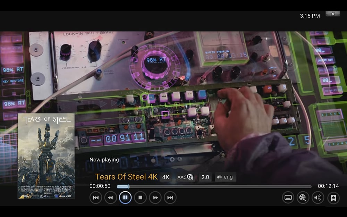Close the player with the X button

coord(333,14)
